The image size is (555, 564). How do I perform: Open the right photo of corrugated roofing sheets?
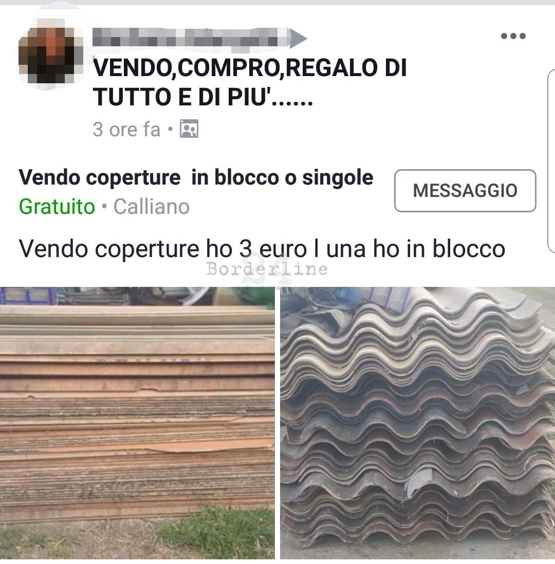[x=417, y=423]
